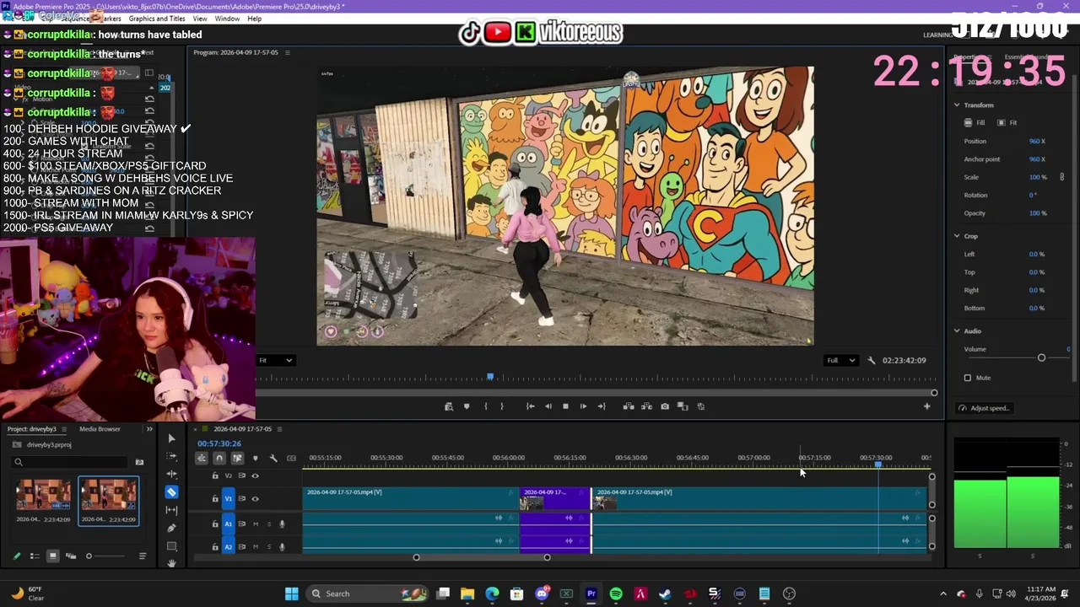Open the Window menu
Viewport: 1080px width, 607px height.
tap(227, 19)
